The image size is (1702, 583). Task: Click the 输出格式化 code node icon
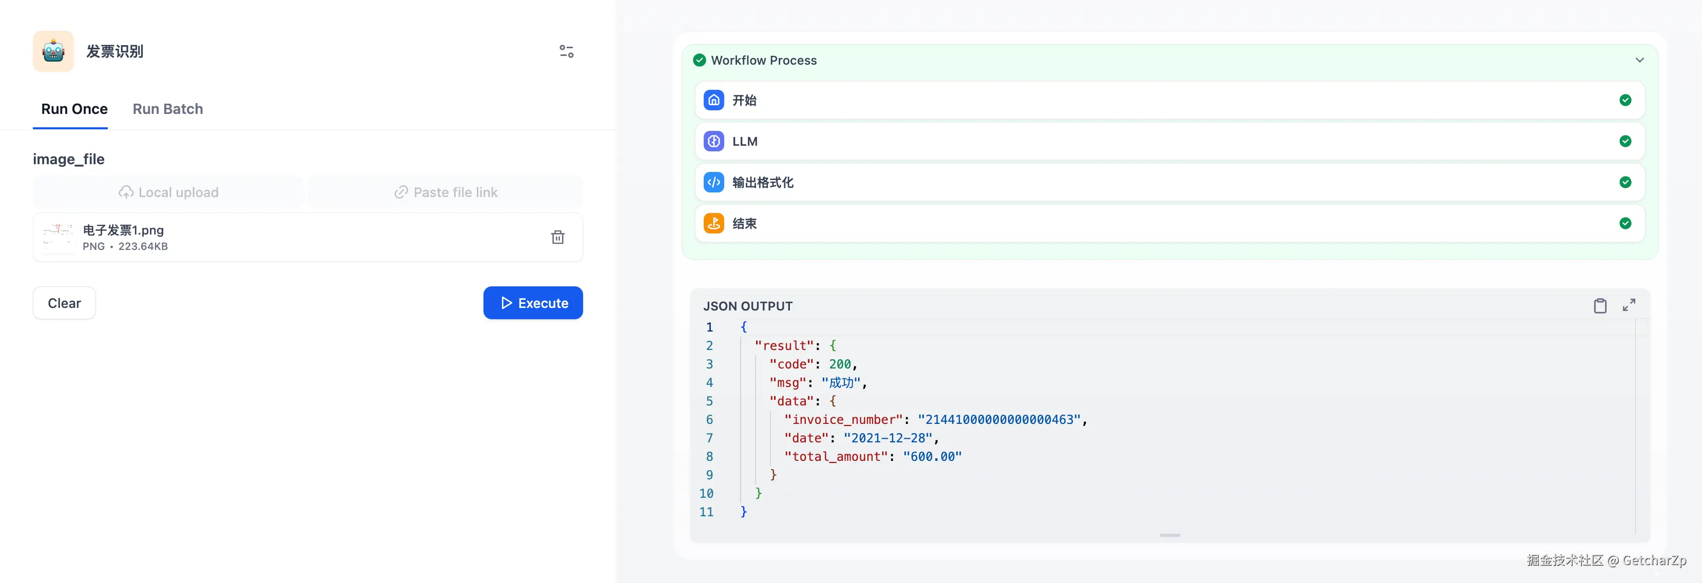coord(713,182)
